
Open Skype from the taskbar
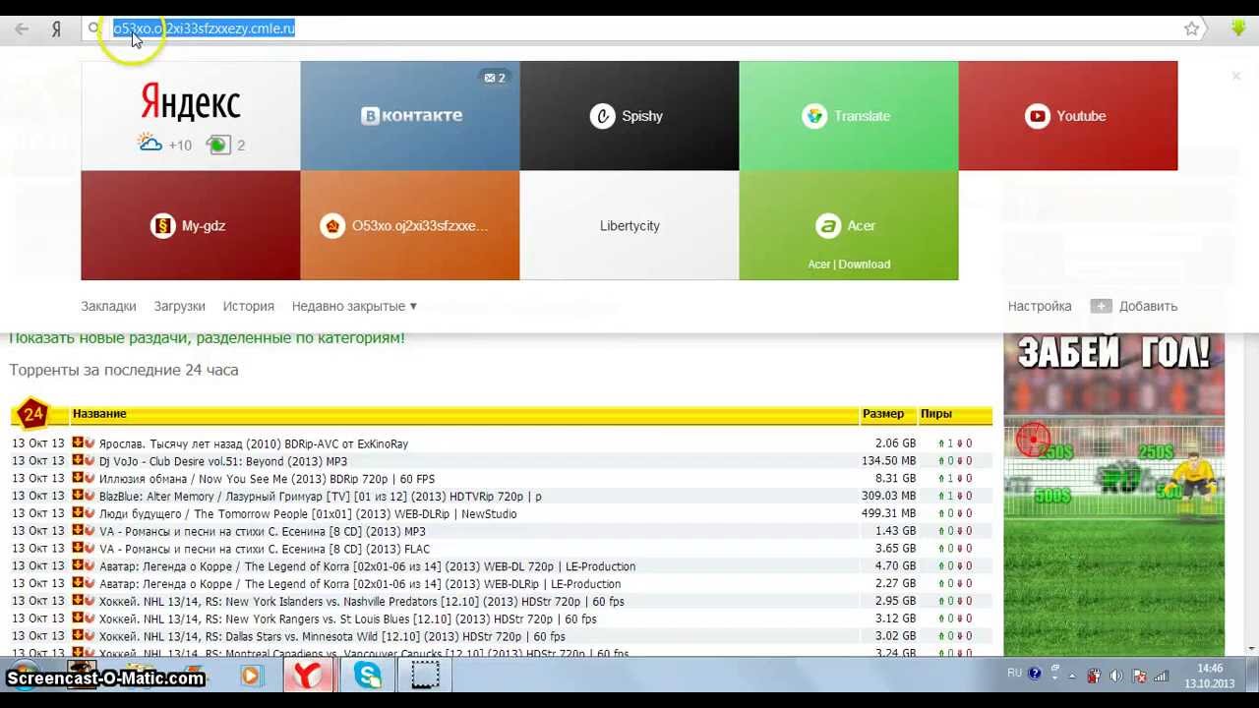tap(368, 676)
